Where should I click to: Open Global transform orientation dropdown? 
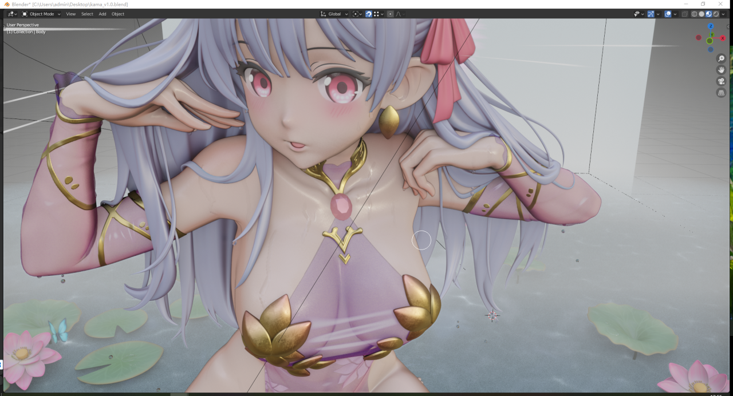pos(334,14)
